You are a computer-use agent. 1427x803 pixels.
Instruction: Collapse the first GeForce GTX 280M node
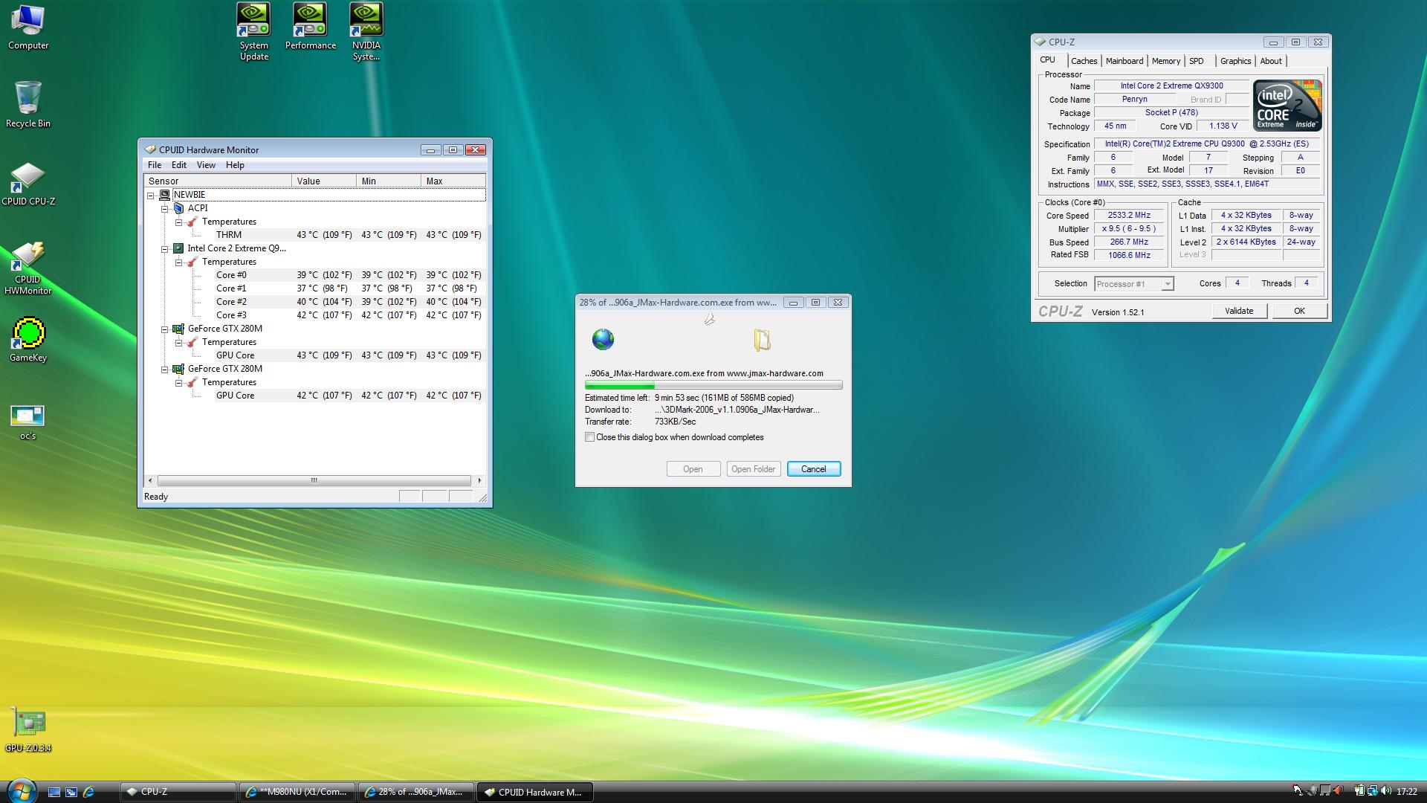(x=165, y=329)
